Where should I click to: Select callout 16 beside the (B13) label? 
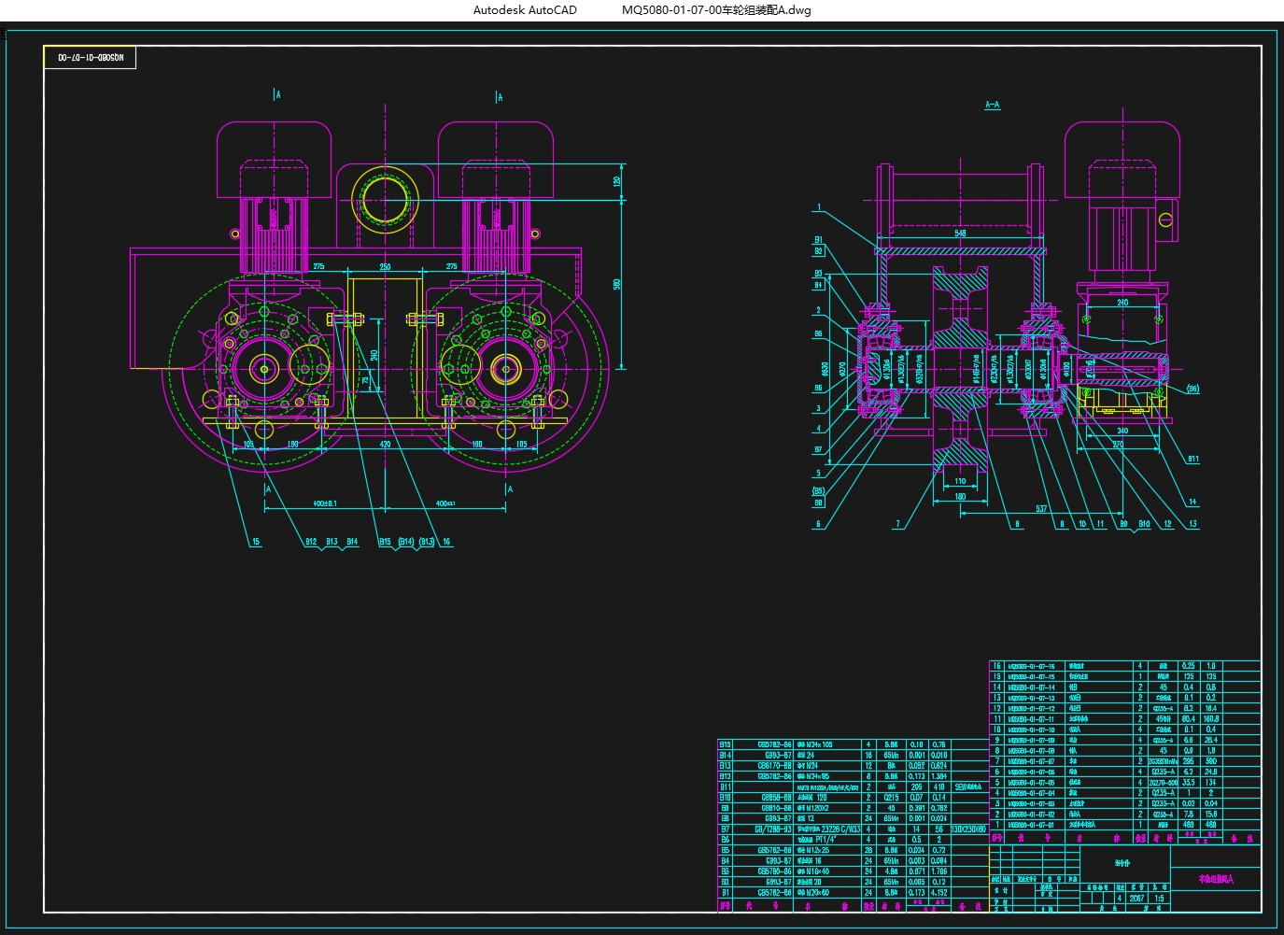(x=446, y=542)
